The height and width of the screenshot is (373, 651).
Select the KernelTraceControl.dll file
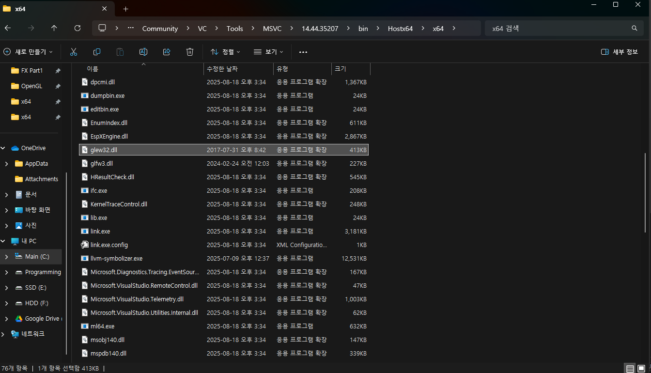point(224,204)
